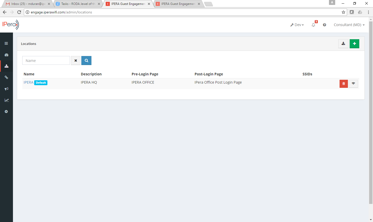Viewport: 373px width, 222px height.
Task: View SSIDs using the wifi icon
Action: [x=353, y=84]
